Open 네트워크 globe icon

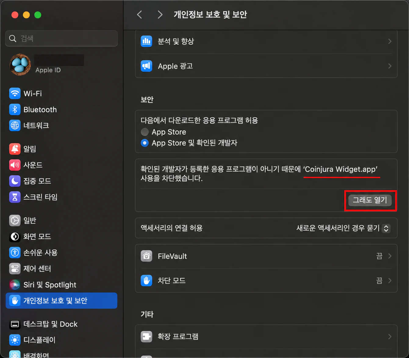(15, 125)
